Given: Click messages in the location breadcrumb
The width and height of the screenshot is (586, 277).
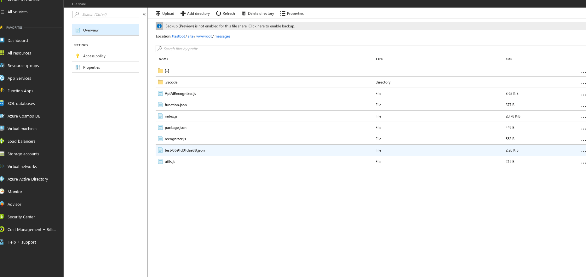Looking at the screenshot, I should (x=222, y=36).
